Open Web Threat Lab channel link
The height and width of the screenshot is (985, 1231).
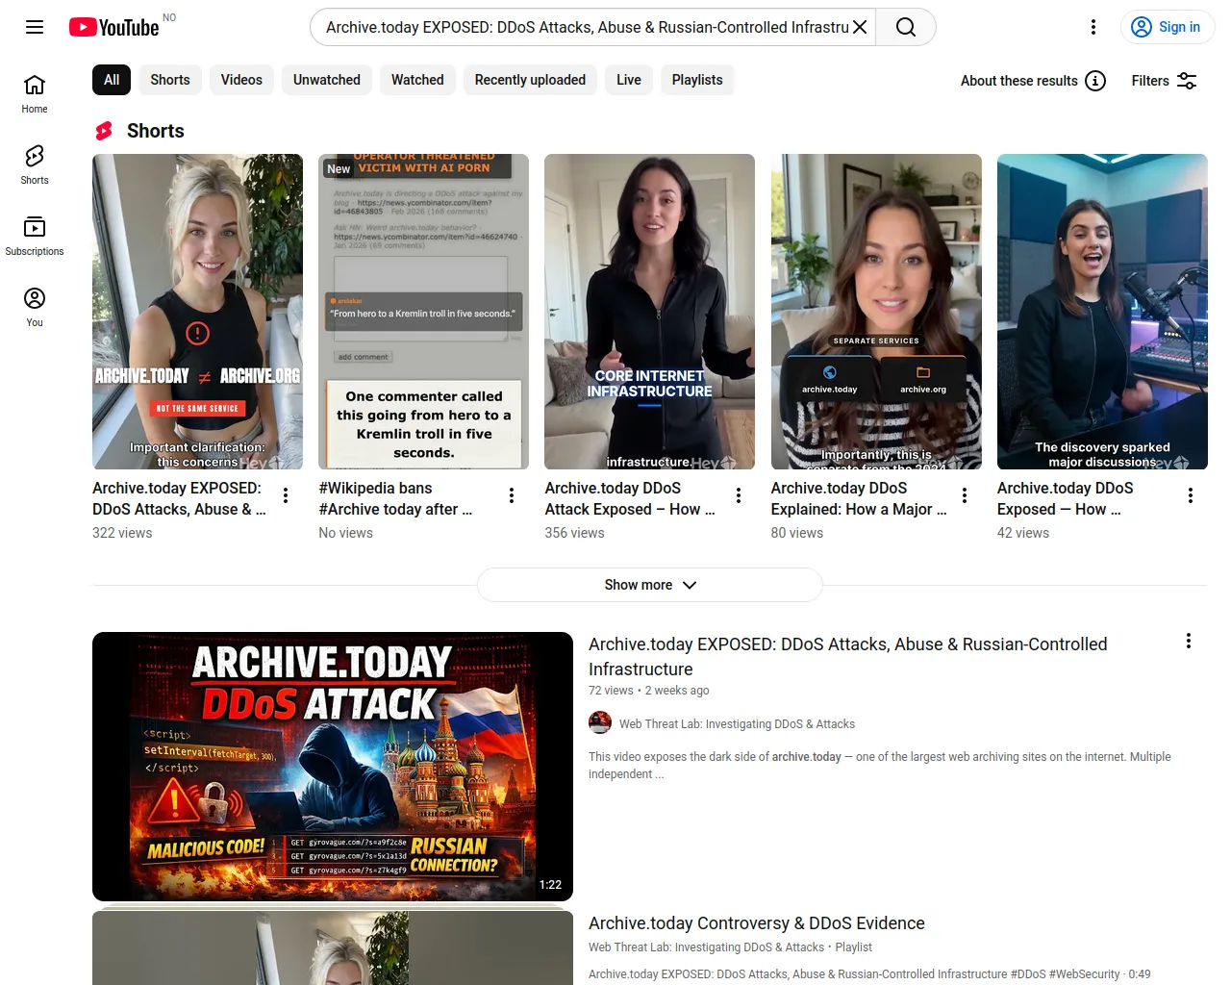(737, 724)
